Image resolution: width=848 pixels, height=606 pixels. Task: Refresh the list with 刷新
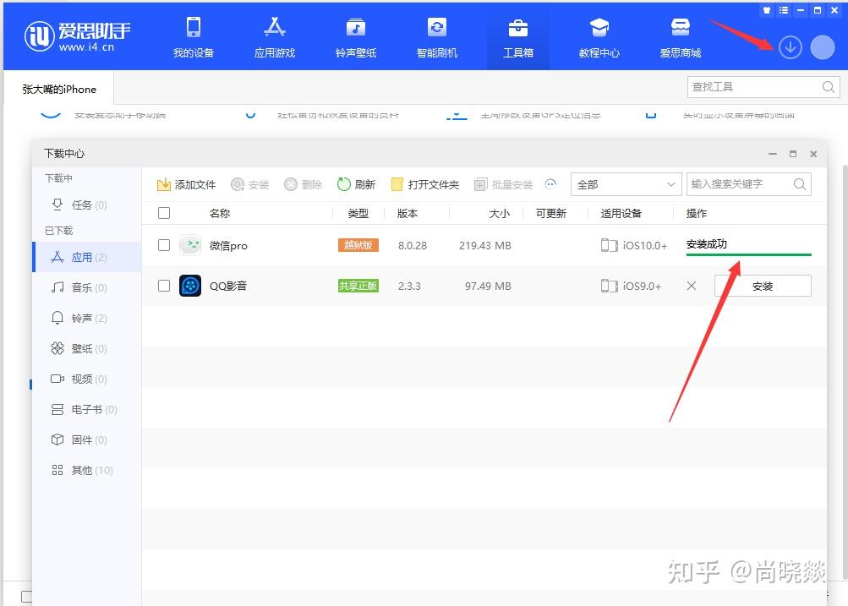coord(356,185)
